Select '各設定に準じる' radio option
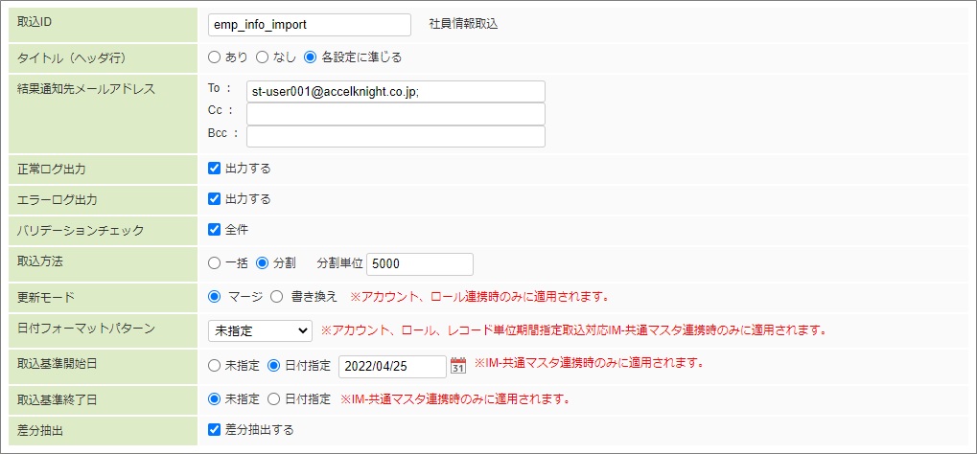This screenshot has height=454, width=977. [x=310, y=57]
